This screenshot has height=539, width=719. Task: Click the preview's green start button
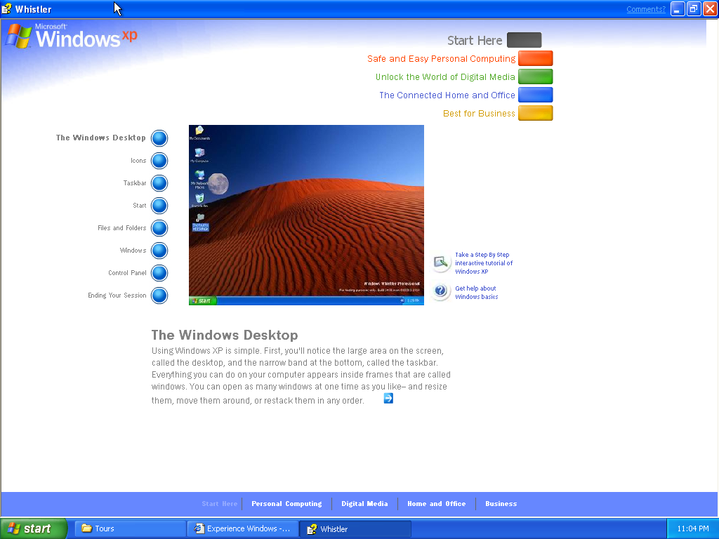pos(203,300)
